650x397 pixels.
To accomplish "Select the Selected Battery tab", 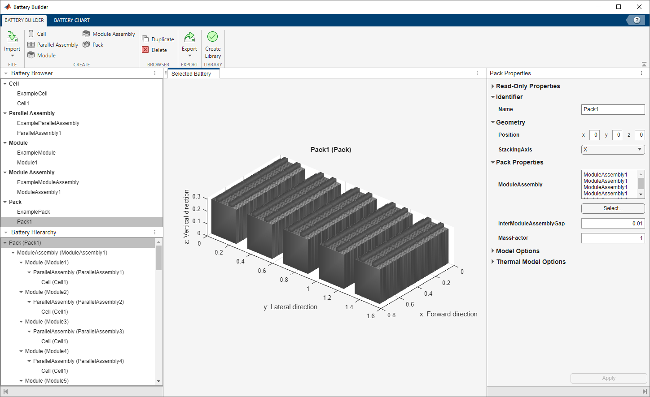I will coord(191,74).
